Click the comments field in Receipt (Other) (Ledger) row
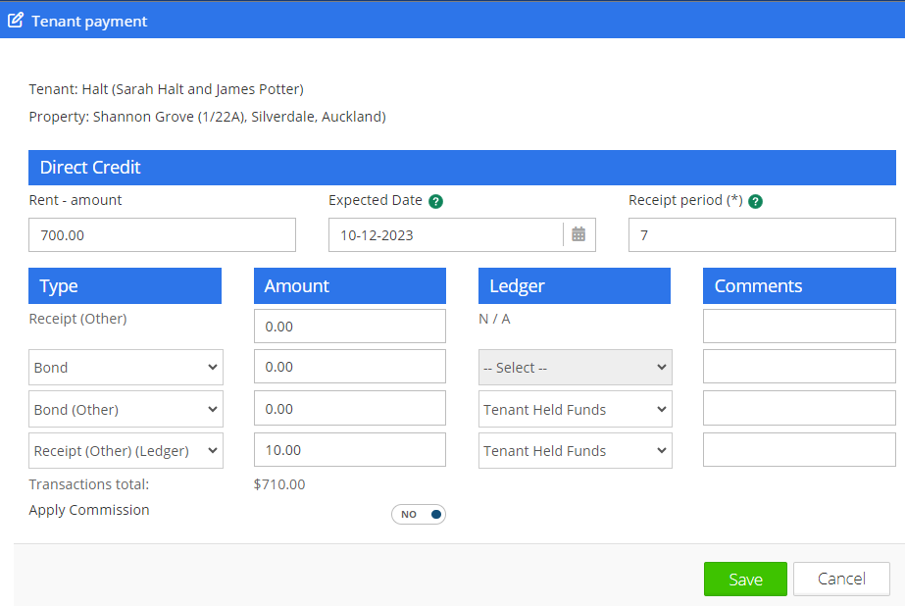The height and width of the screenshot is (606, 905). click(799, 450)
